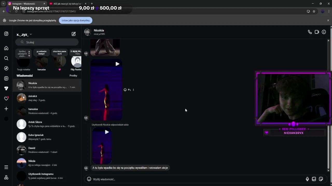Open Notifications heart icon
This screenshot has height=186, width=332.
tap(6, 99)
